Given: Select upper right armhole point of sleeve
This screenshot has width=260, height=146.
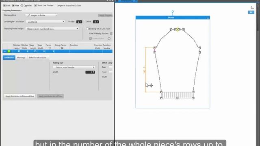Looking at the screenshot, I should [x=200, y=48].
